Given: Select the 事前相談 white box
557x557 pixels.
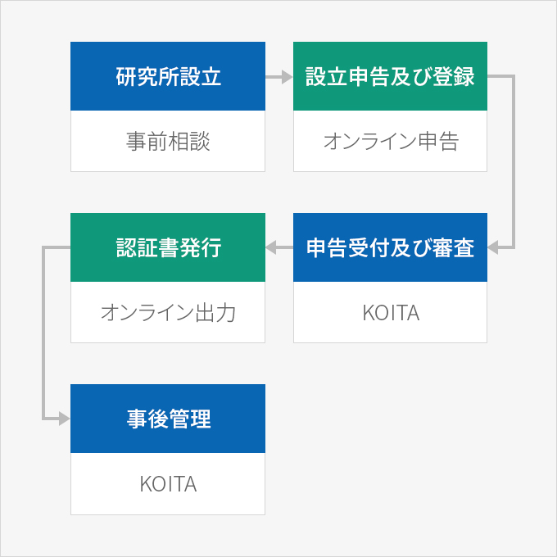Looking at the screenshot, I should (x=168, y=141).
